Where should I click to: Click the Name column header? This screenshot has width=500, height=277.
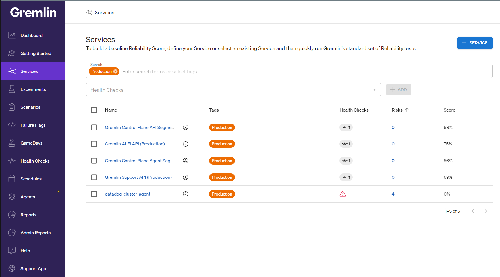(111, 110)
